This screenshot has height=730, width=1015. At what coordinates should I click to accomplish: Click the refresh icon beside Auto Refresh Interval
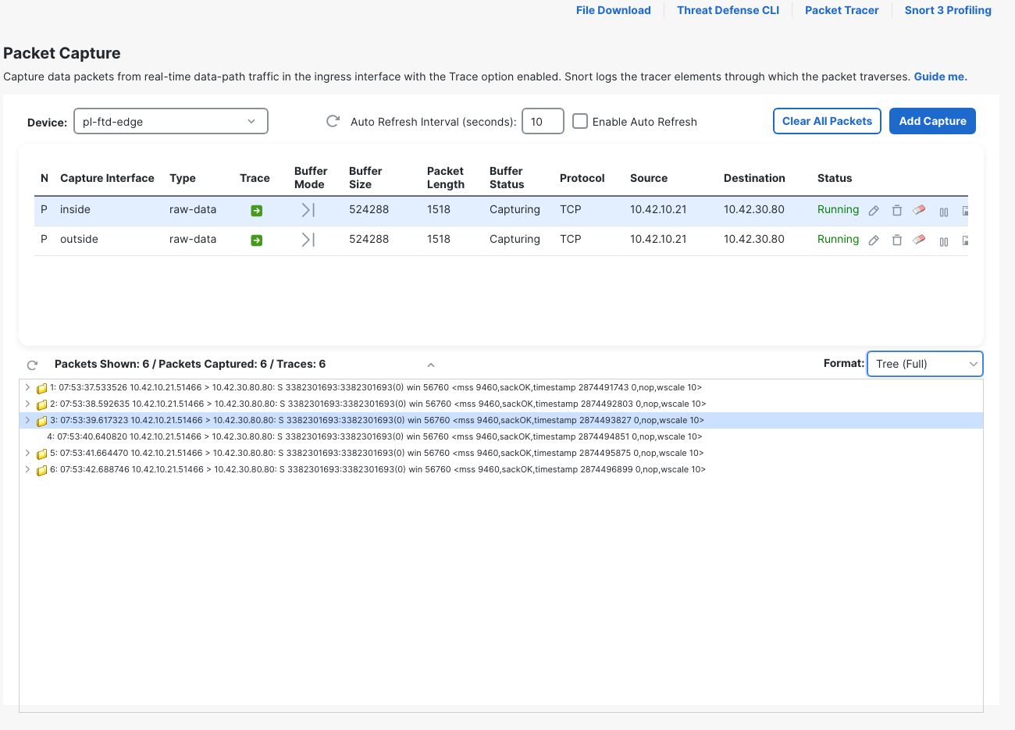[333, 121]
